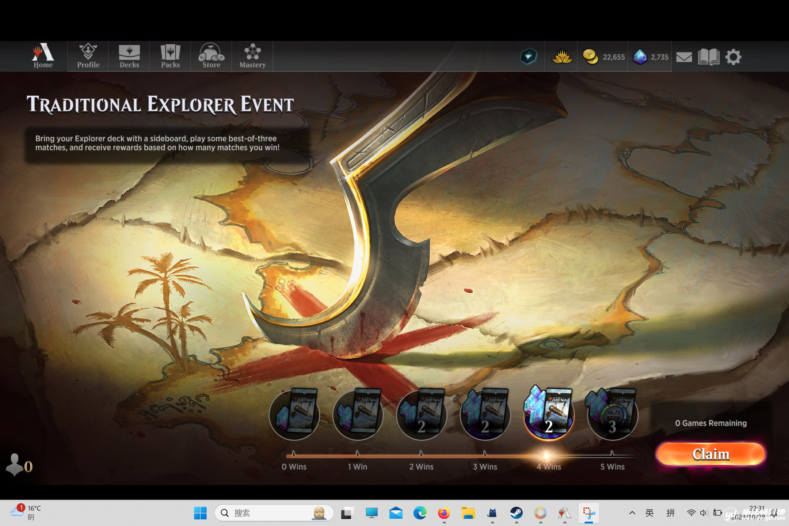The image size is (789, 526).
Task: Open the colored ring app in taskbar
Action: coord(540,513)
